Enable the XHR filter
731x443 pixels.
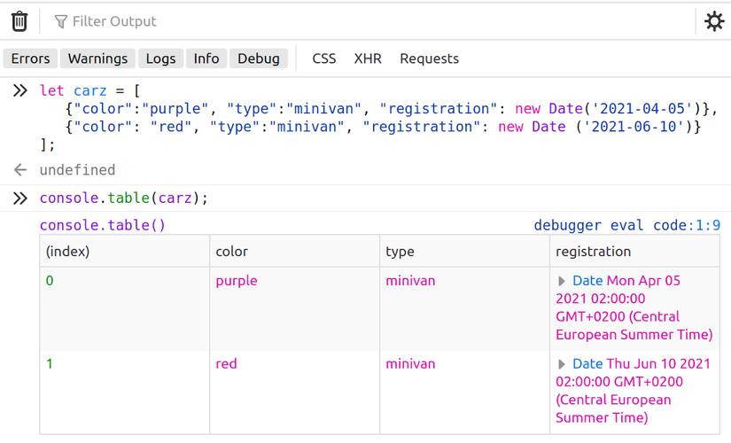(368, 58)
